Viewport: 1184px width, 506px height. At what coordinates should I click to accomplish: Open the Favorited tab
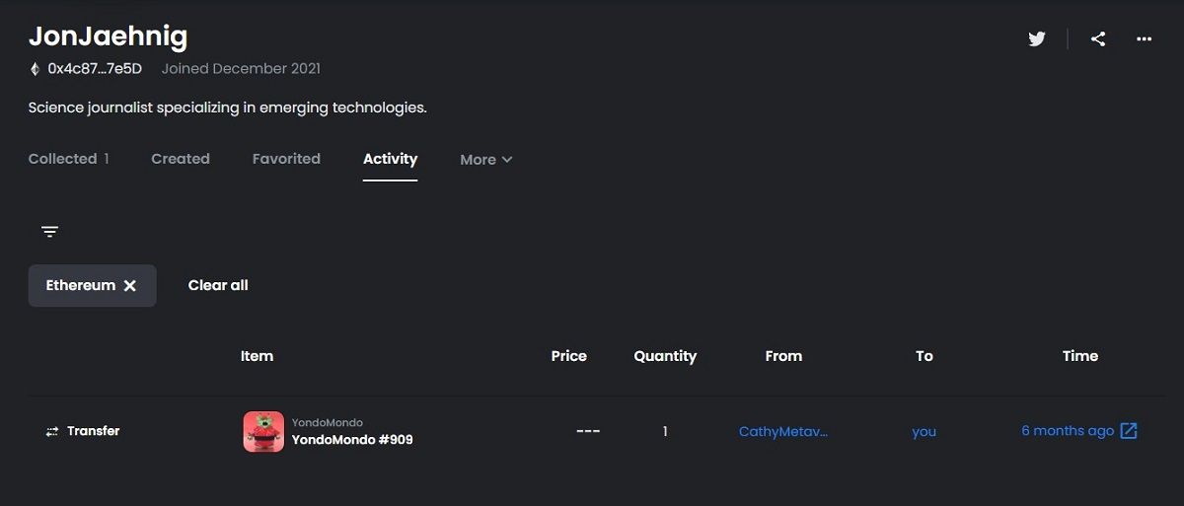286,159
